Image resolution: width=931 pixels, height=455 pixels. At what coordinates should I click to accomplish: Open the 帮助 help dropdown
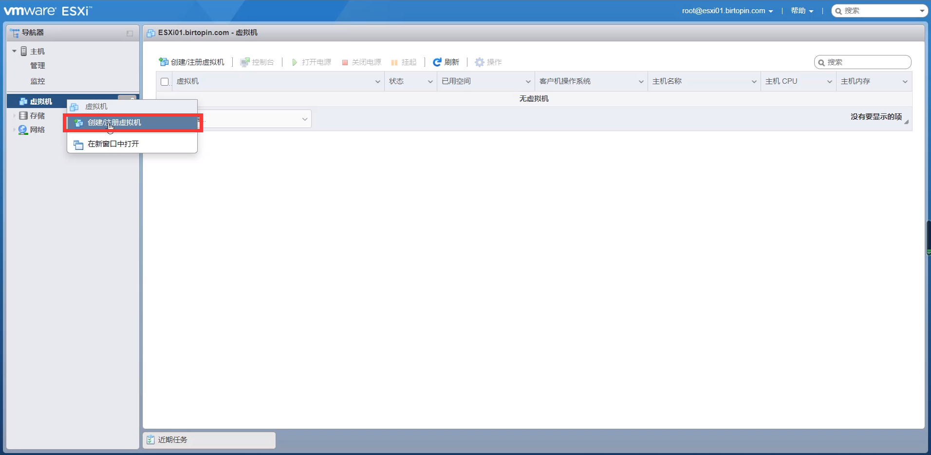click(802, 11)
